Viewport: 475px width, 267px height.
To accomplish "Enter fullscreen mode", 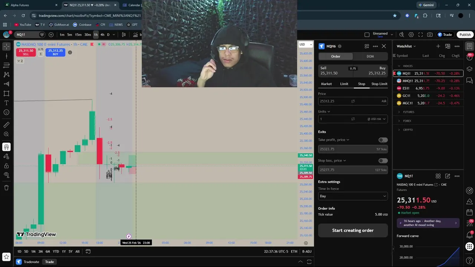I will [x=420, y=34].
